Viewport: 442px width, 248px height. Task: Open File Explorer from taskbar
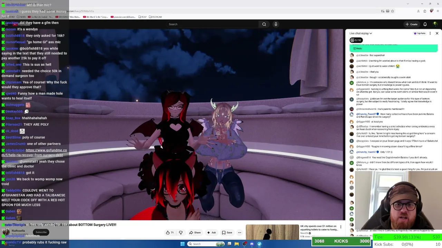coord(237,244)
